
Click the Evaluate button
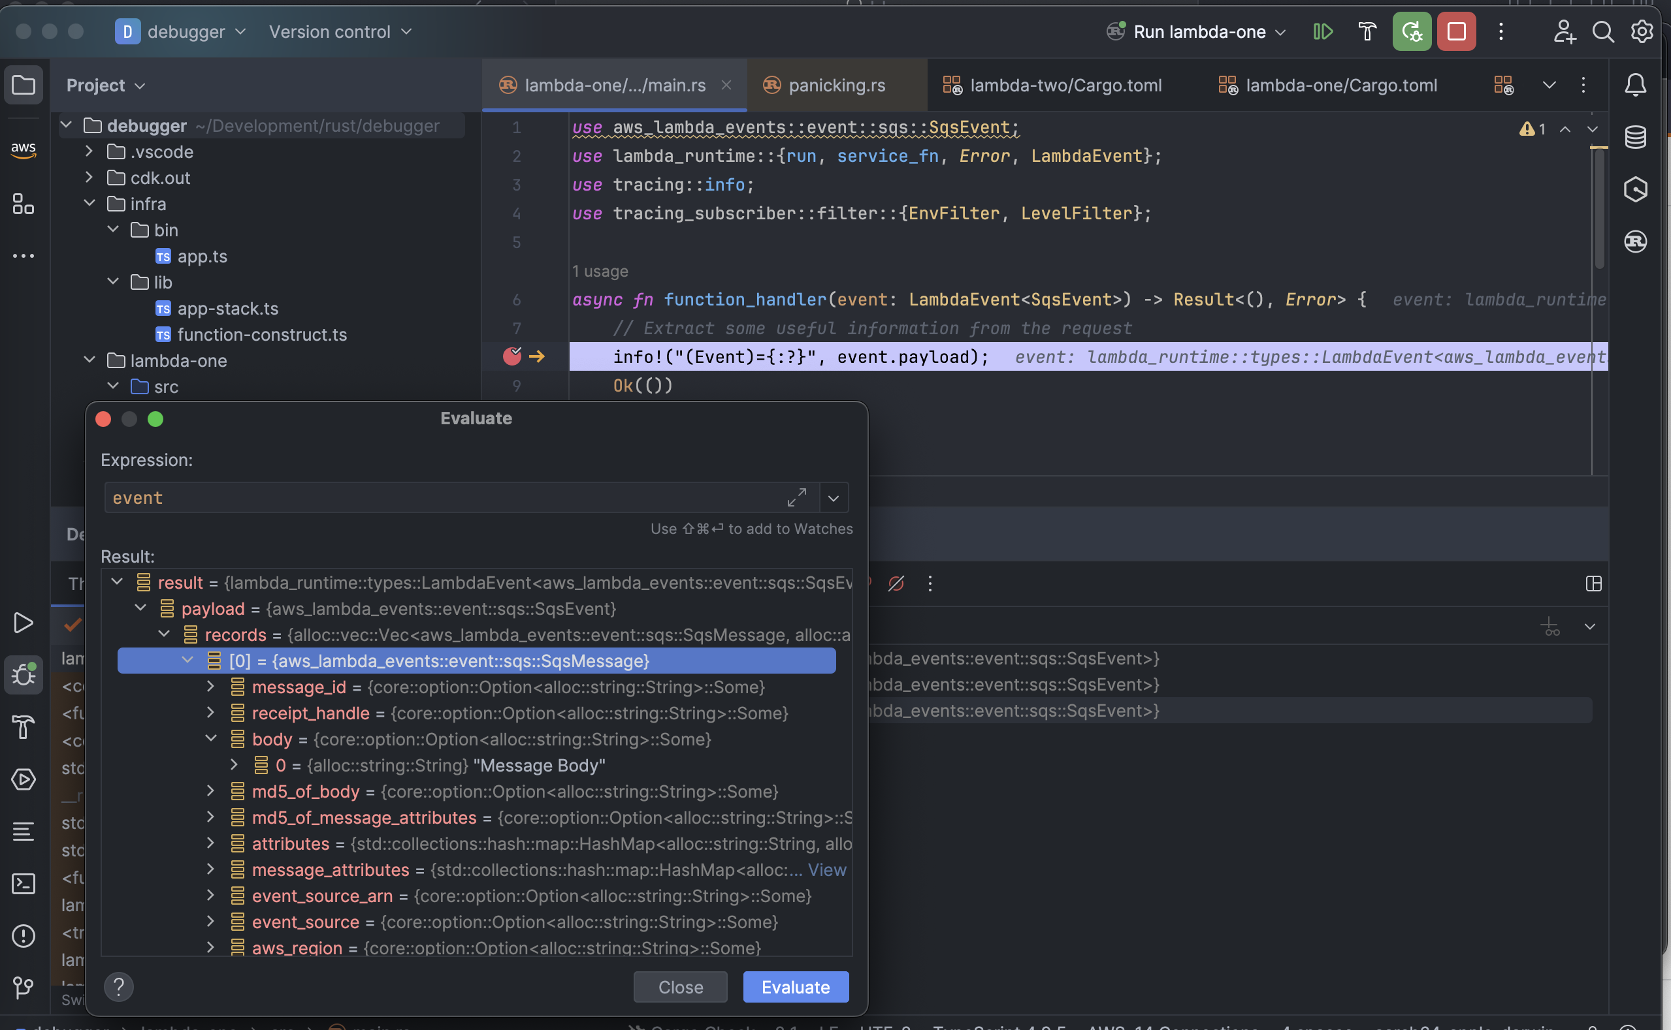(x=795, y=986)
